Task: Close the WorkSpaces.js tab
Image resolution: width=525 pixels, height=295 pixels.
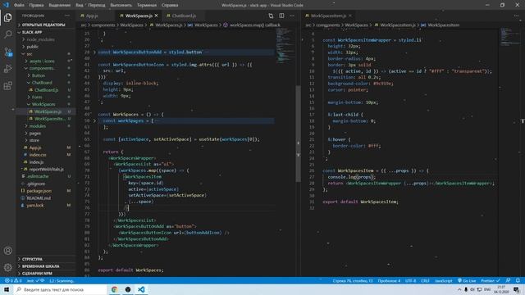Action: pyautogui.click(x=156, y=16)
